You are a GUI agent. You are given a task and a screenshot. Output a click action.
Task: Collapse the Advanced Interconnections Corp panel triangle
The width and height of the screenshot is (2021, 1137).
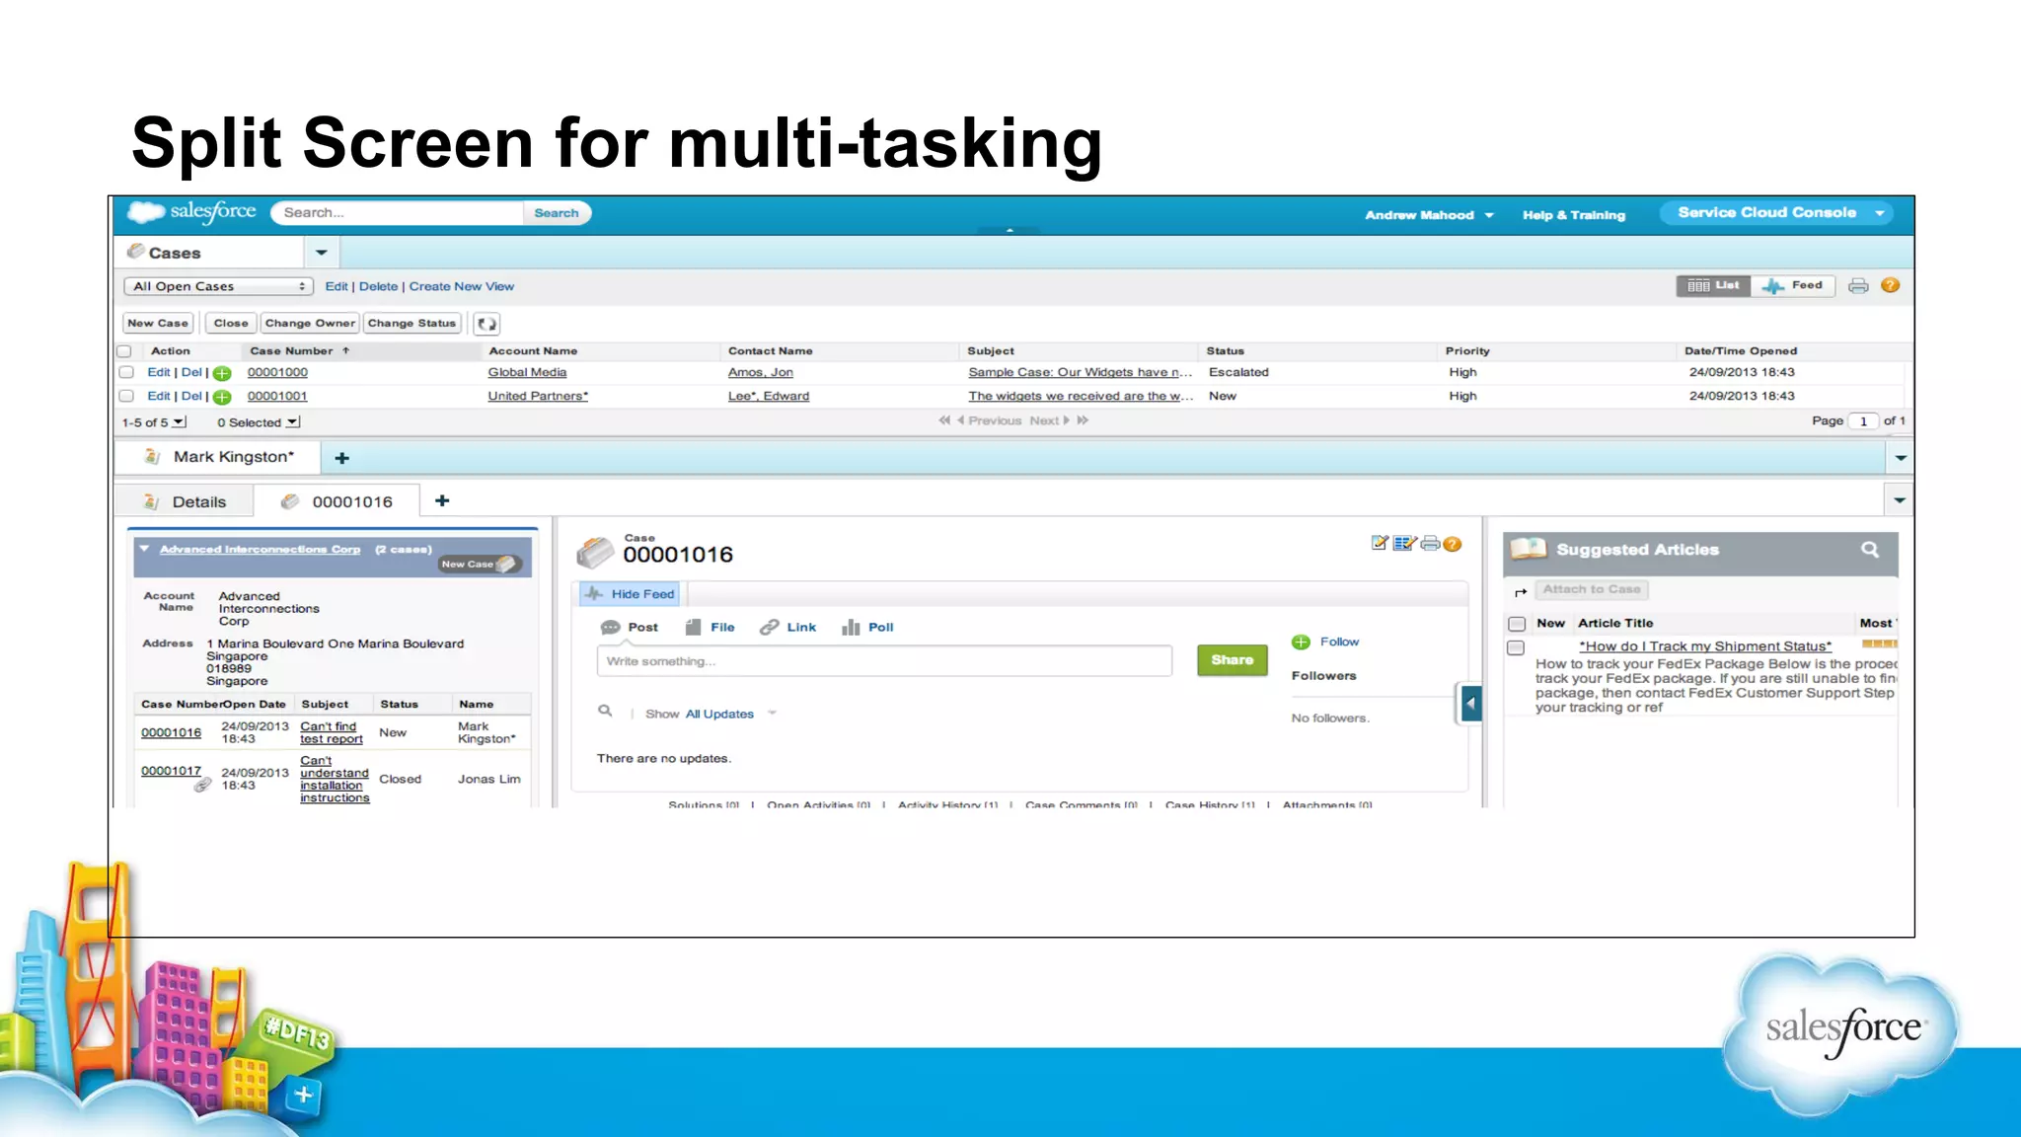144,549
